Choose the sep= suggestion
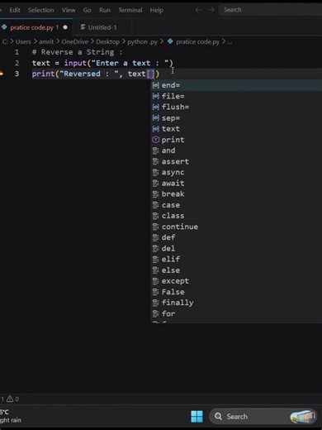This screenshot has height=430, width=322. click(236, 117)
